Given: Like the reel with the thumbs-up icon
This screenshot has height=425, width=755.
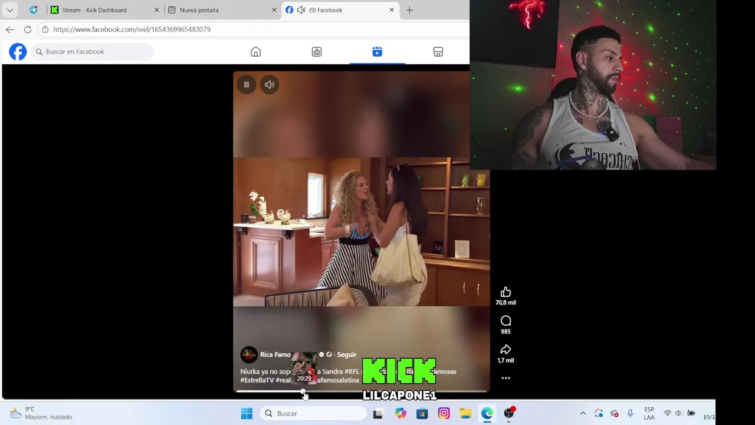Looking at the screenshot, I should click(x=505, y=292).
